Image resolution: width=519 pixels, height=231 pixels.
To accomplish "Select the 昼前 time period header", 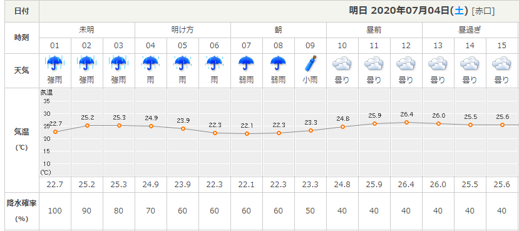I will [374, 30].
